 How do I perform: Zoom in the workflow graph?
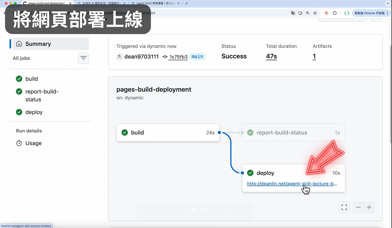tap(369, 207)
